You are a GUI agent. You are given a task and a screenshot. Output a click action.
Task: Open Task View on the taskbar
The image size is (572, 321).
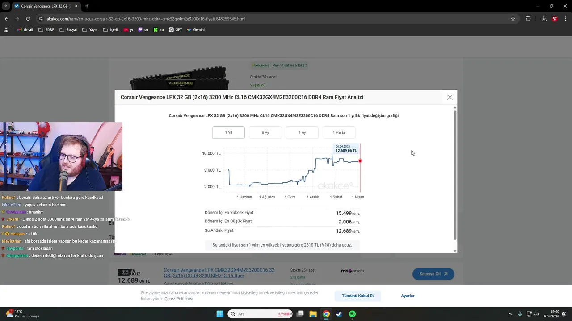coord(300,314)
